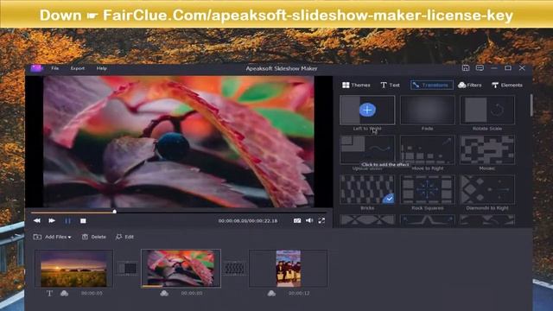The width and height of the screenshot is (553, 311).
Task: Select the group photo clip thumbnail
Action: pos(288,269)
